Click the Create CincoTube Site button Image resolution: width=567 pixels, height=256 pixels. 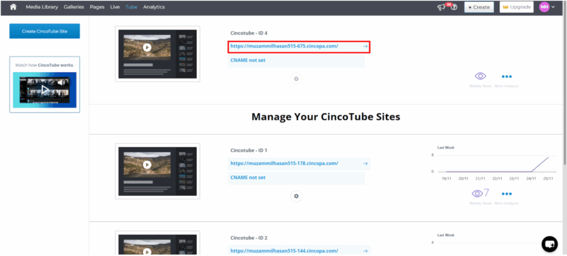[44, 32]
